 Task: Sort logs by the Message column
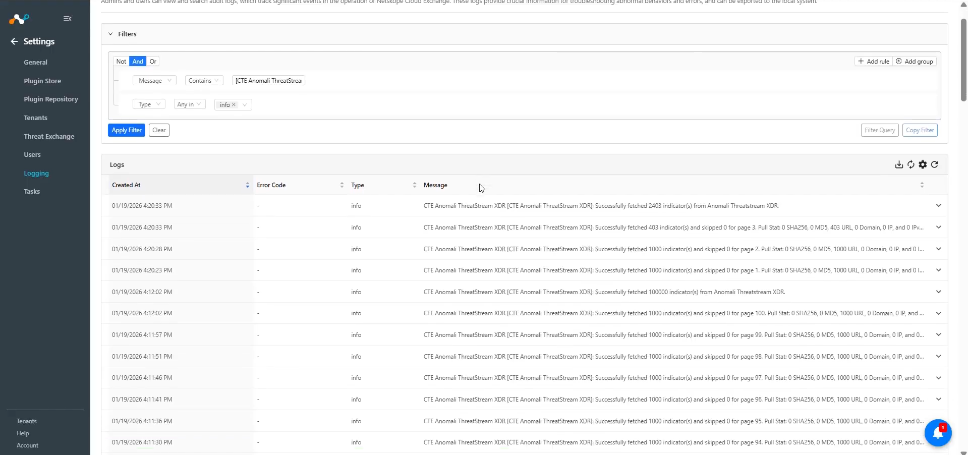922,185
